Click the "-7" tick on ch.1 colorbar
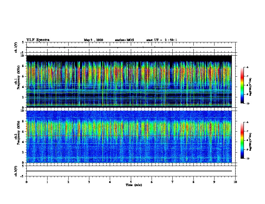 [247, 76]
